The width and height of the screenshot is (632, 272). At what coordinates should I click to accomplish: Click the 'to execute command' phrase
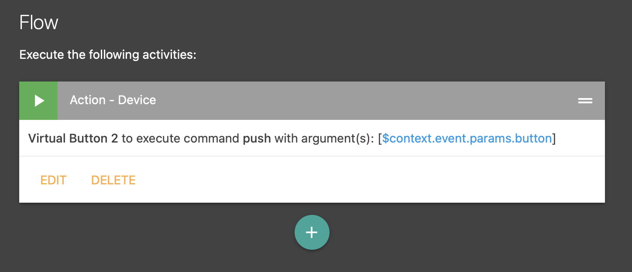tap(181, 139)
